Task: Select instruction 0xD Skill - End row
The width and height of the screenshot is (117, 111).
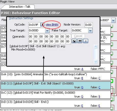Action: (56, 104)
